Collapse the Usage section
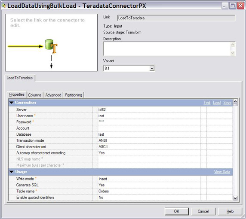This screenshot has height=219, width=246. click(x=12, y=172)
